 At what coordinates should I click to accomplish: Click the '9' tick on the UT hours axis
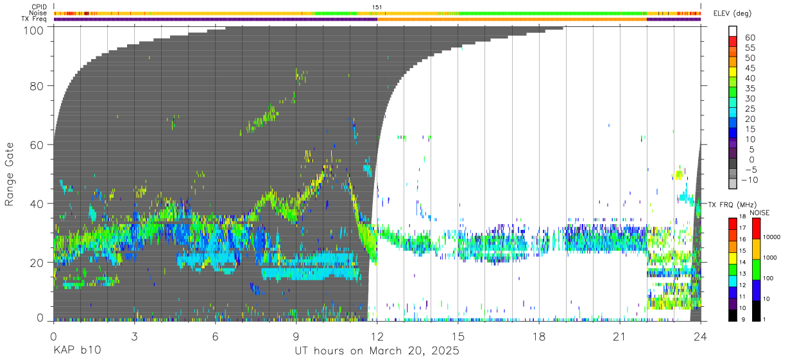[x=296, y=336]
